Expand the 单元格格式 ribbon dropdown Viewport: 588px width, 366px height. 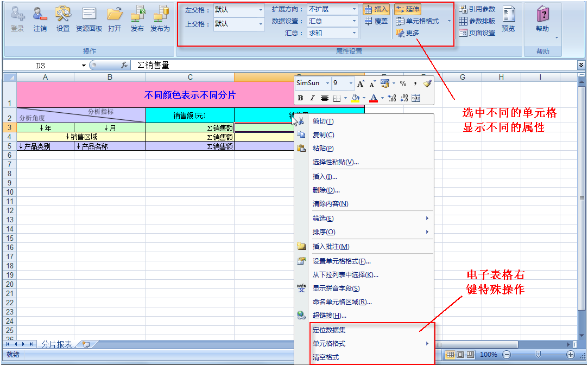[449, 21]
